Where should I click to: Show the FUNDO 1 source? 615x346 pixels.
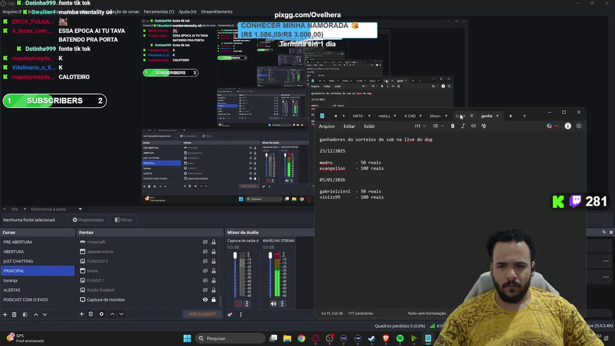(205, 281)
